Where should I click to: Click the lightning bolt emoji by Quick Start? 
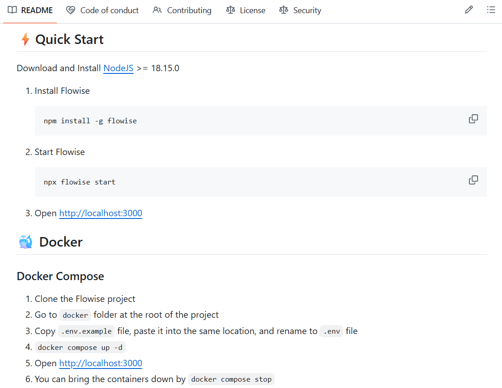(x=25, y=39)
